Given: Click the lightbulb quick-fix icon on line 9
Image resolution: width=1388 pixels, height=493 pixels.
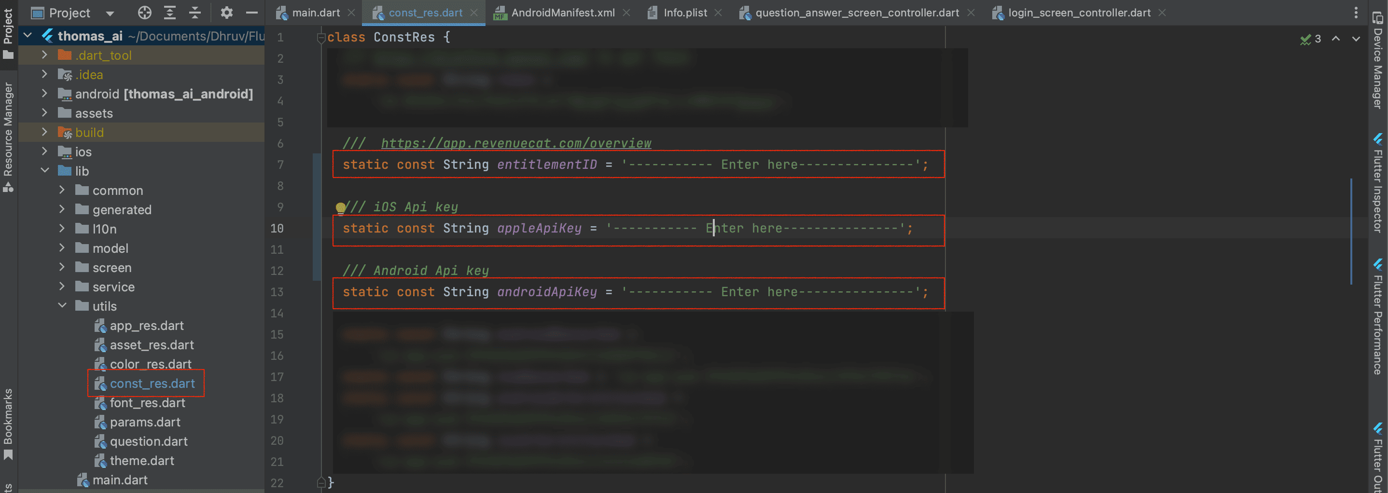Looking at the screenshot, I should pos(341,207).
